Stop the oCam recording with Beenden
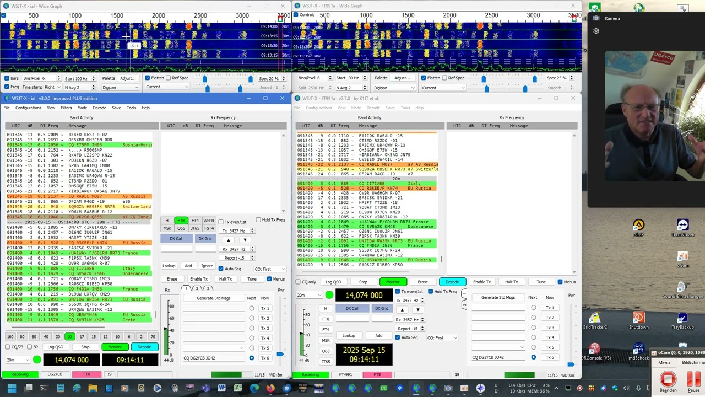This screenshot has height=397, width=705. click(668, 382)
